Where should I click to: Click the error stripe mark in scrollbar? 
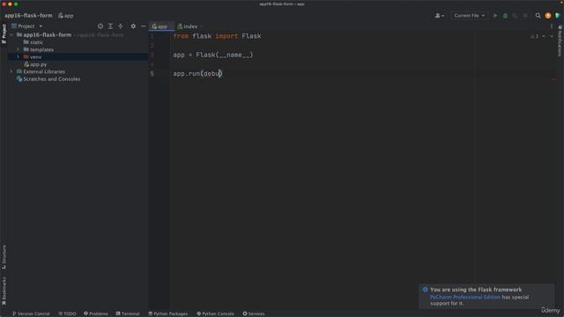click(553, 79)
